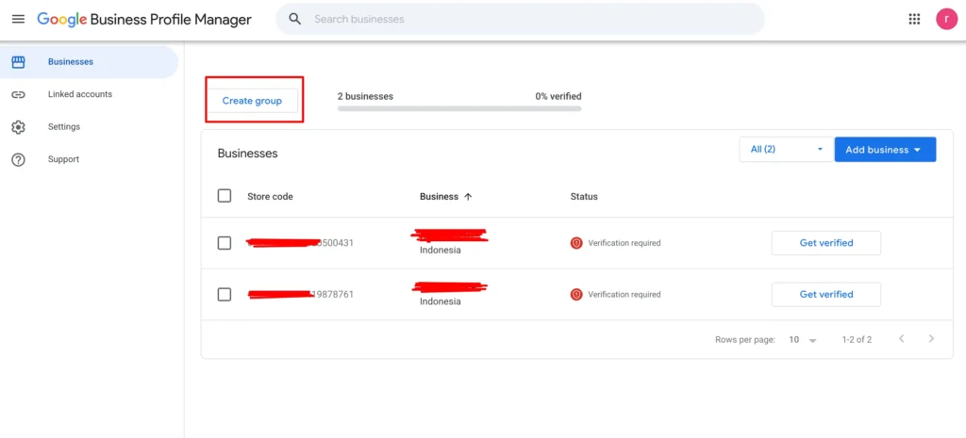Viewport: 966px width, 438px height.
Task: Go to next page chevron
Action: pos(931,338)
